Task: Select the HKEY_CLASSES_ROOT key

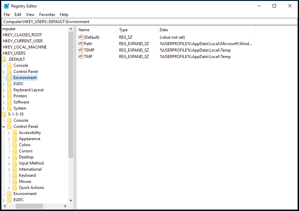Action: pos(22,35)
